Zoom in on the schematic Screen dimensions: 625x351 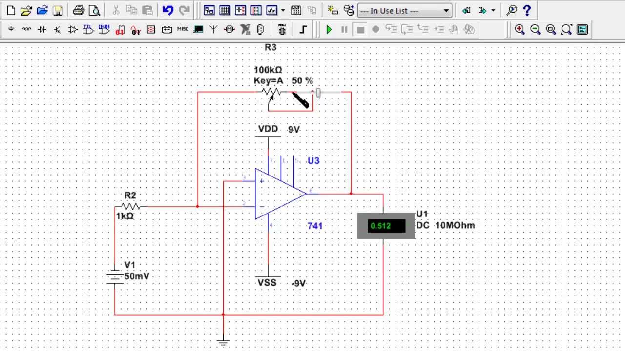(520, 30)
